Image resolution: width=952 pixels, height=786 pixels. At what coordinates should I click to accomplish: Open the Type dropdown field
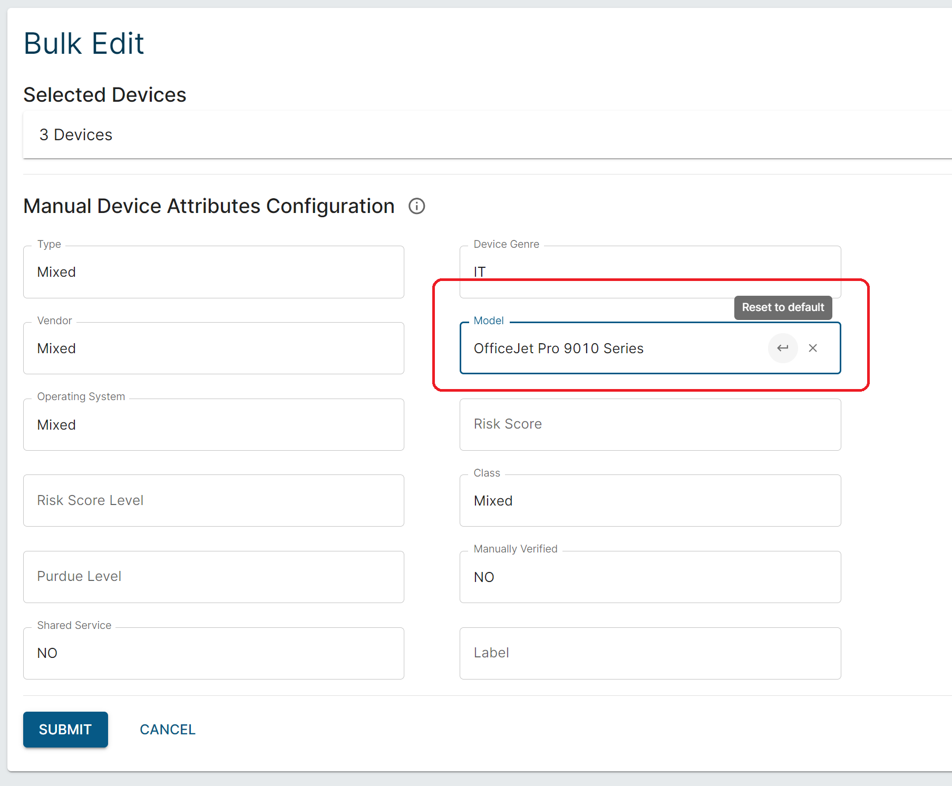[213, 272]
